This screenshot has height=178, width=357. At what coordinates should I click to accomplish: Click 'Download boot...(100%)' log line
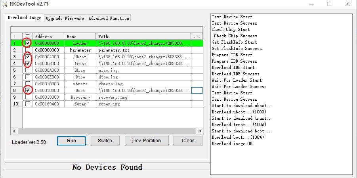238,137
